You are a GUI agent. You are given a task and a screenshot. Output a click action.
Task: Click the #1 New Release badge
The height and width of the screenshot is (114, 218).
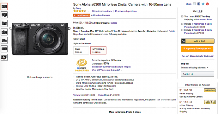82,15
